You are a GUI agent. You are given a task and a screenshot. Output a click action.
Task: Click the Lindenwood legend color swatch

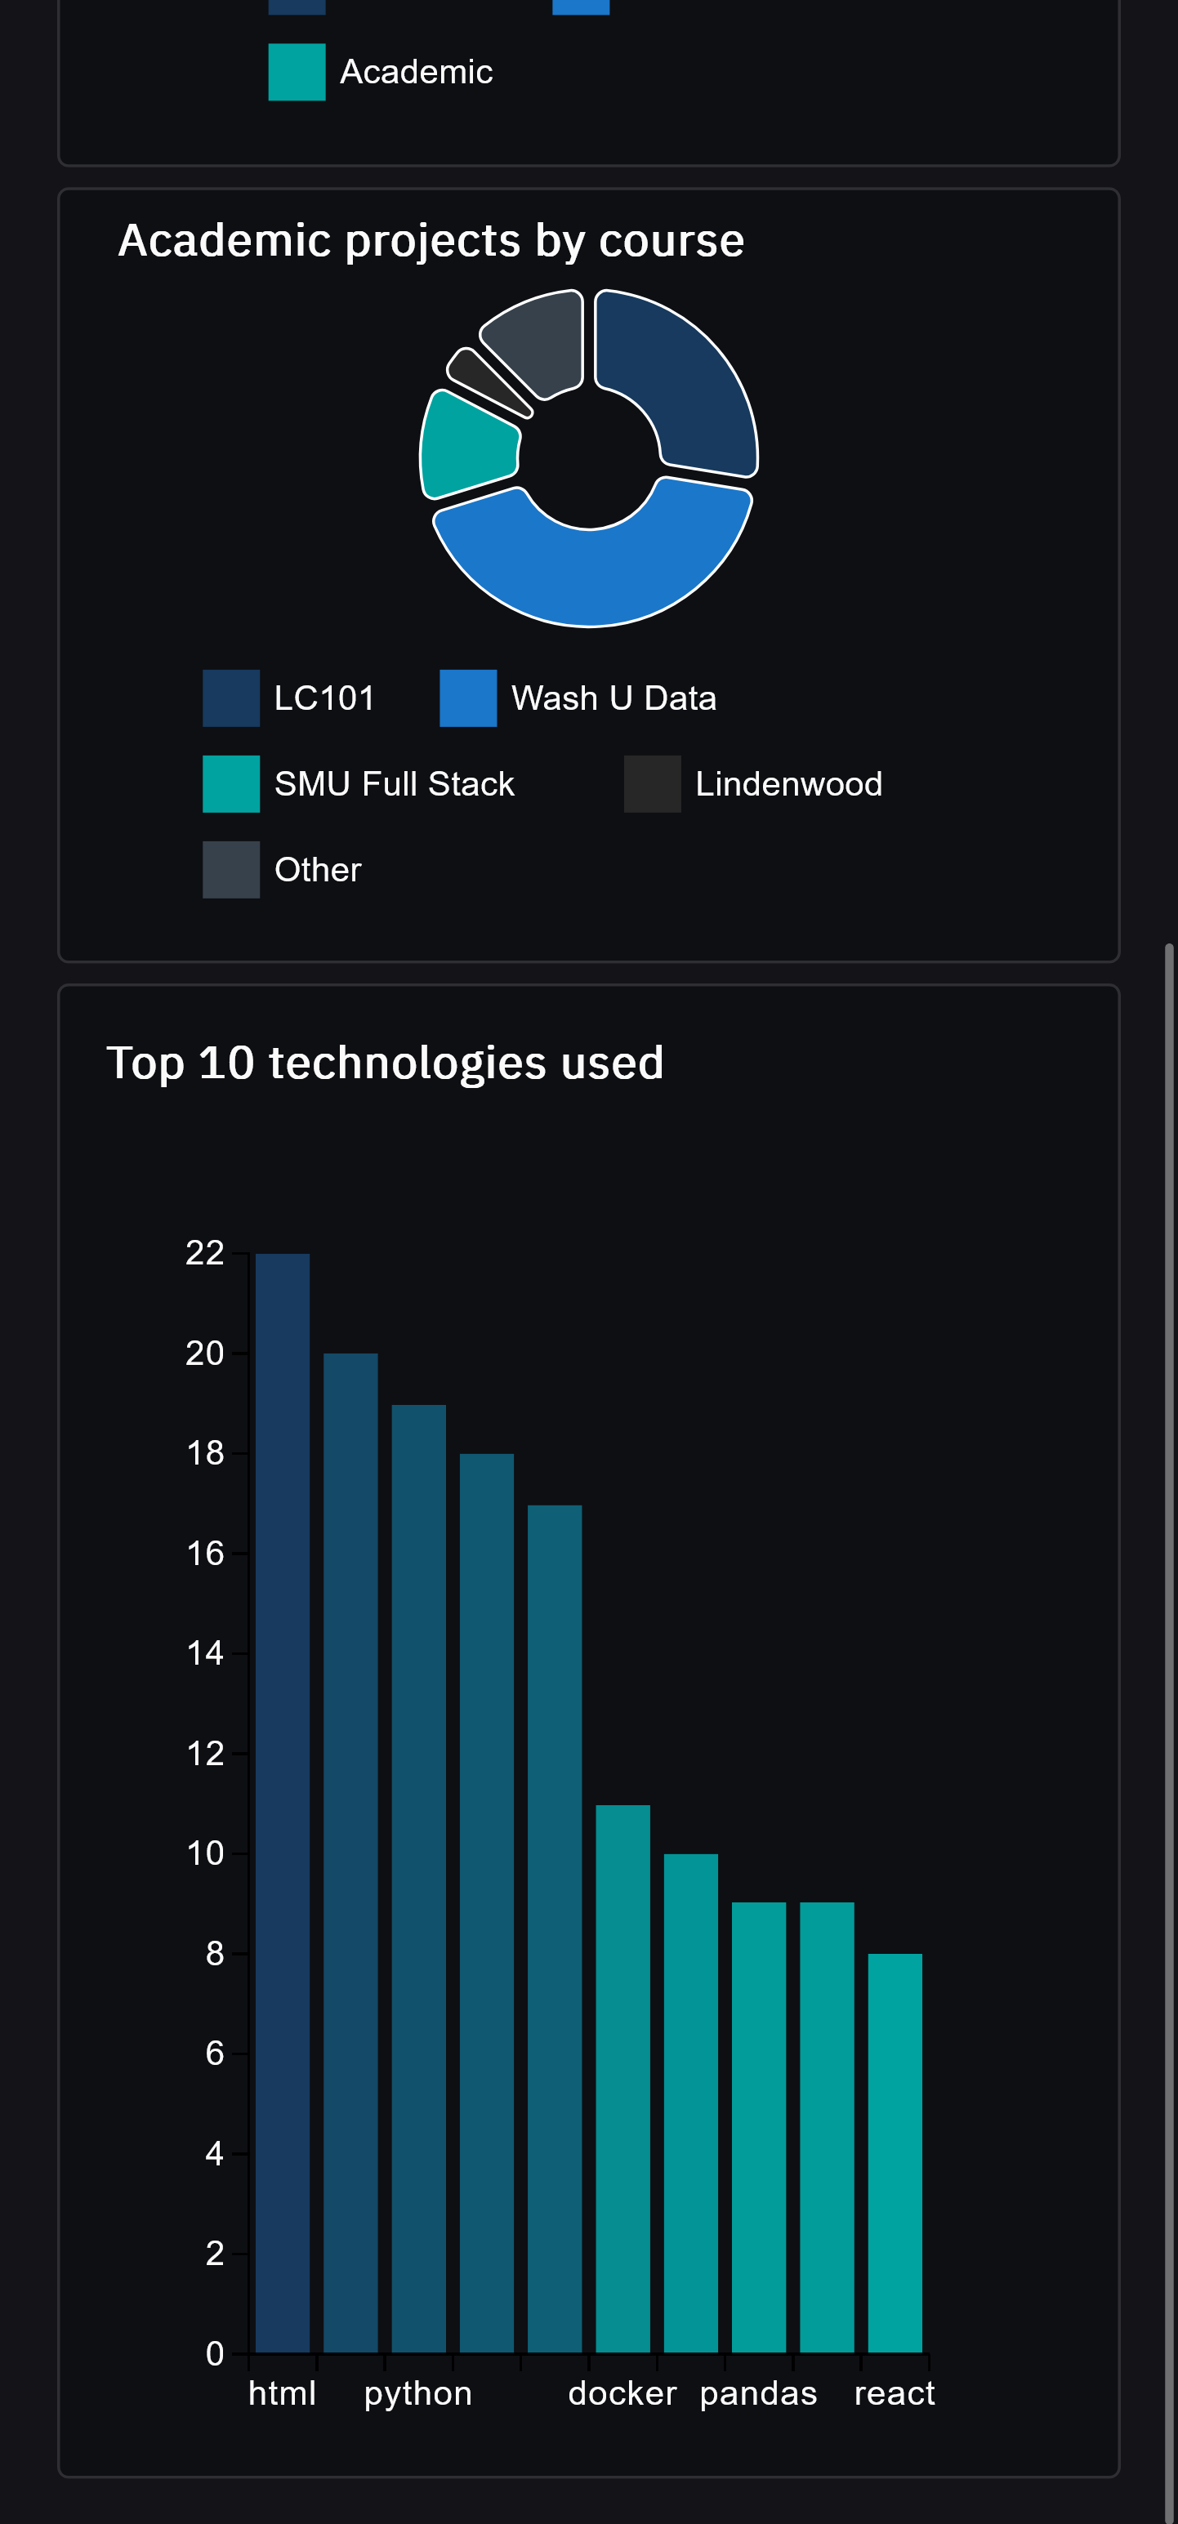(652, 784)
